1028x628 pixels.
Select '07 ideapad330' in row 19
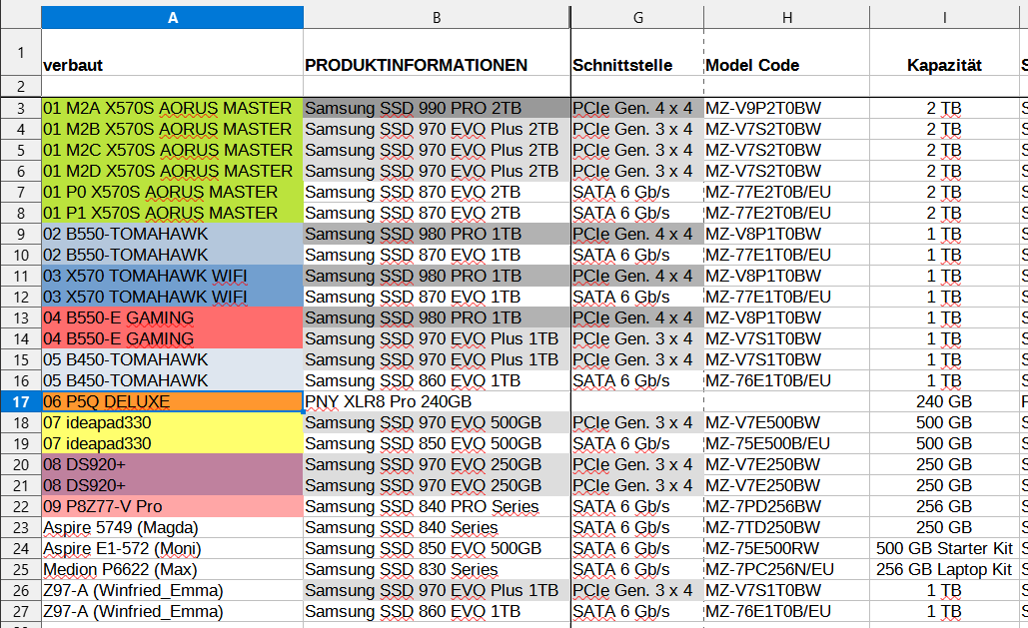pos(173,444)
